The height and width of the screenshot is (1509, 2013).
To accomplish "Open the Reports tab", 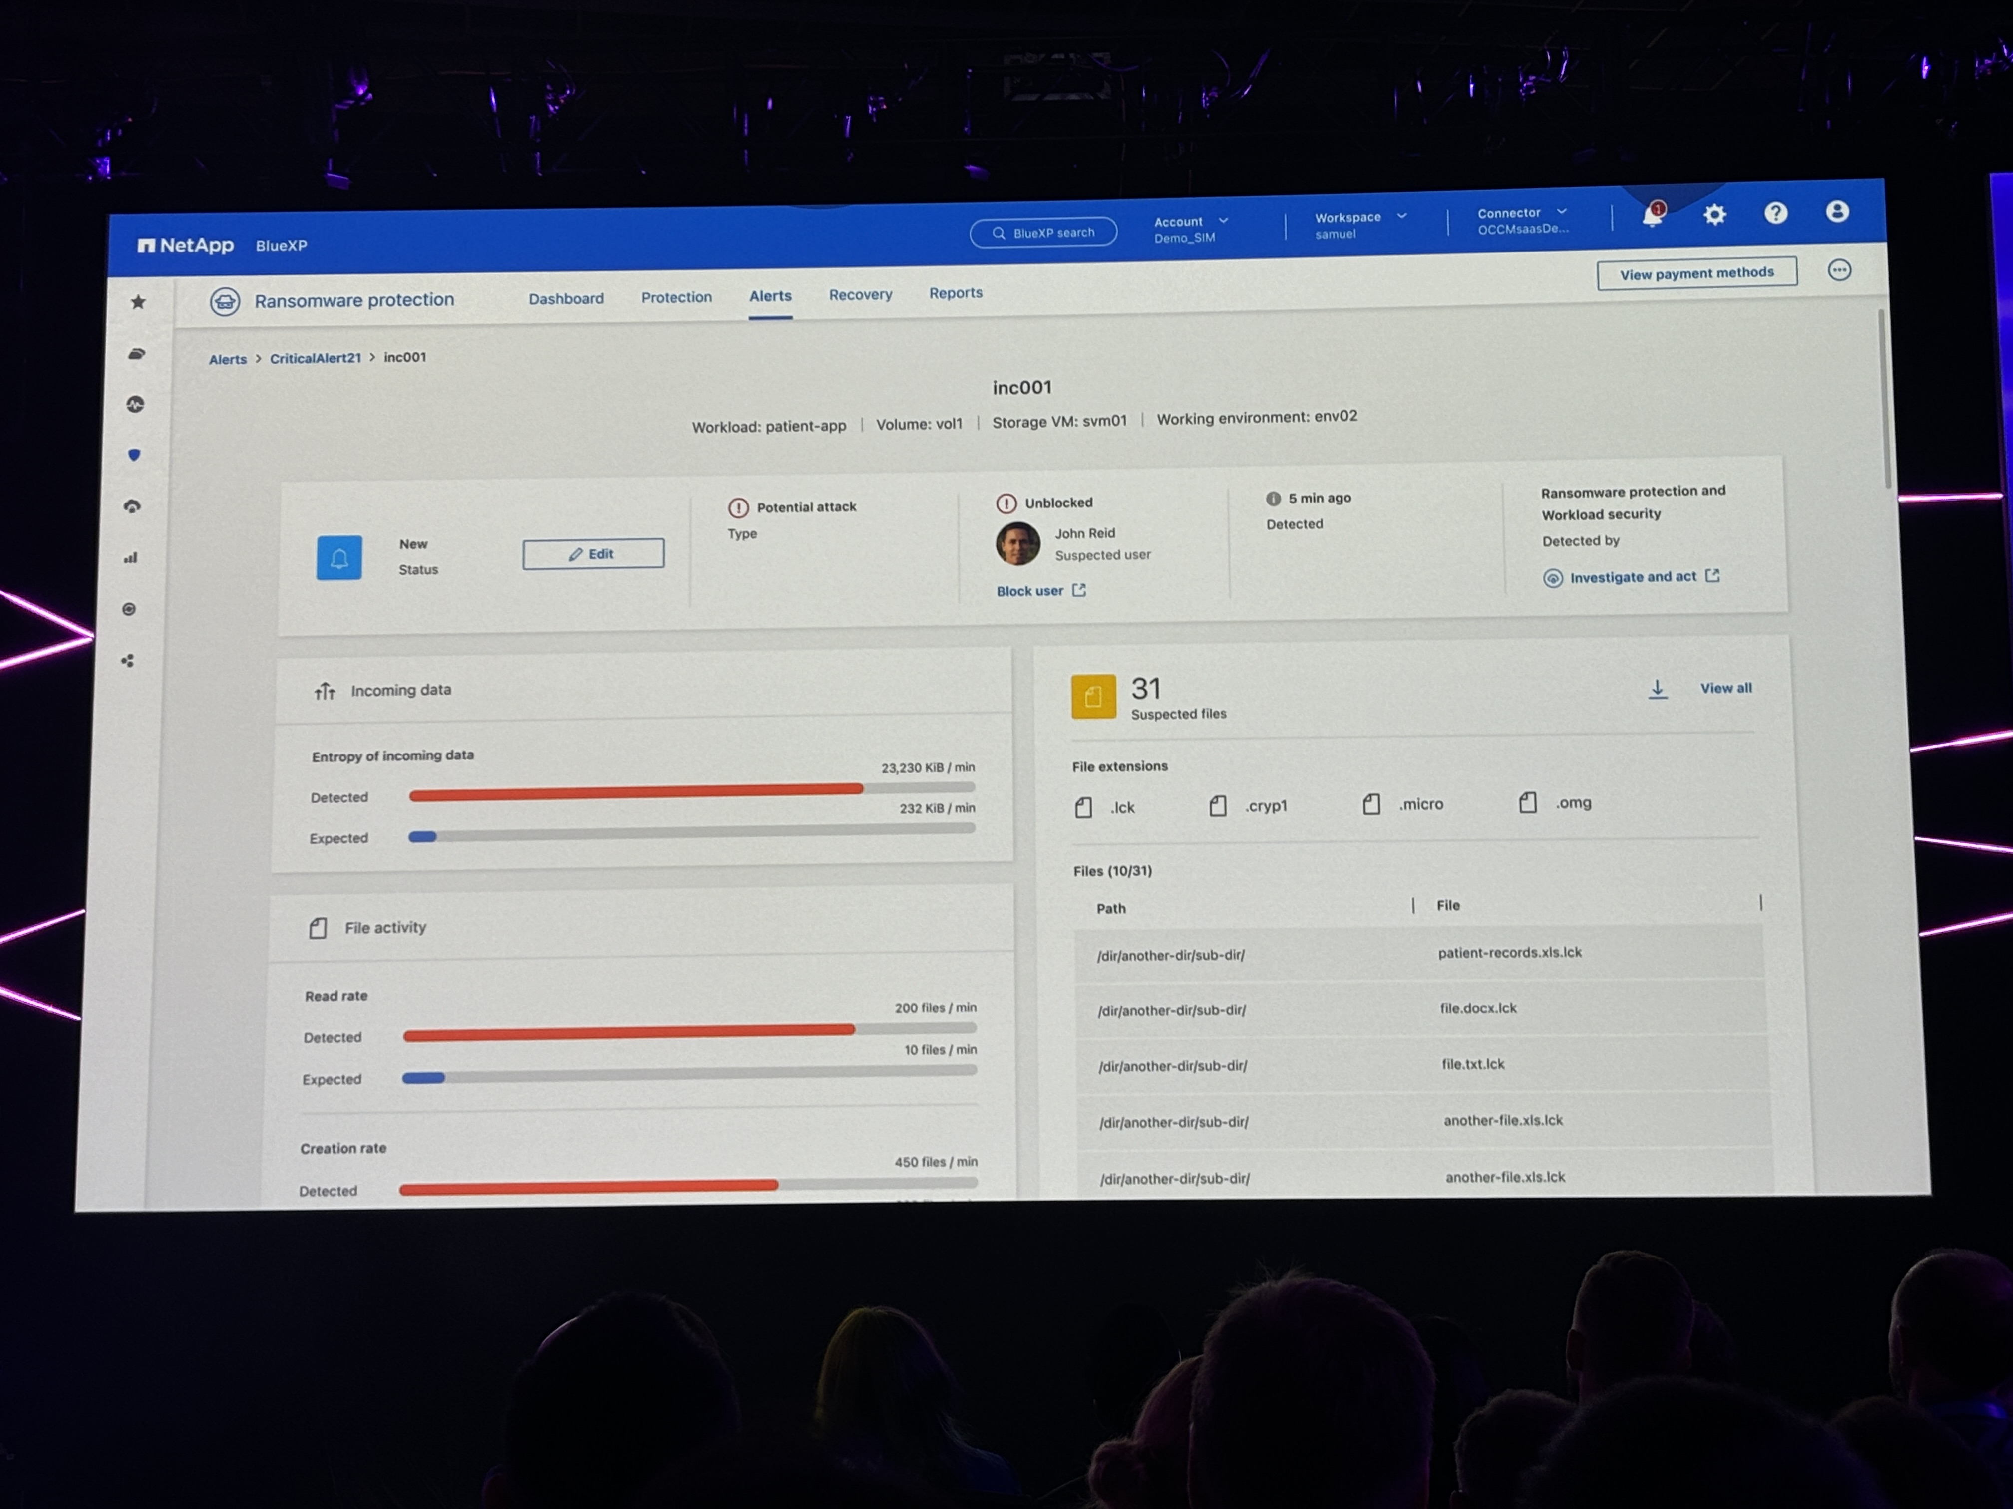I will 956,293.
